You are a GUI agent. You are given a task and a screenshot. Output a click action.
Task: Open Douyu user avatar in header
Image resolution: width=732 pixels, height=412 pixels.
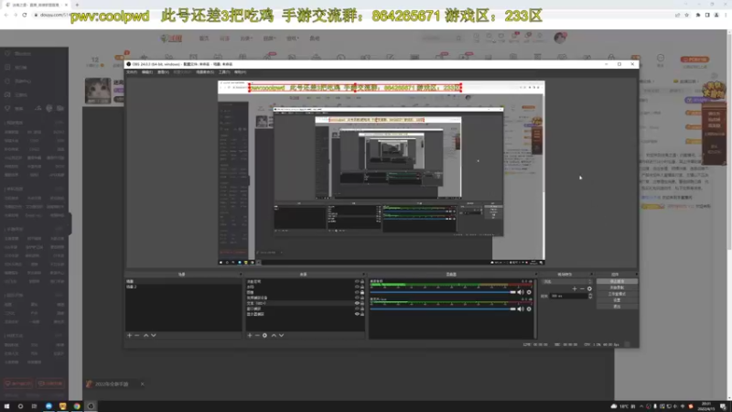(x=560, y=38)
